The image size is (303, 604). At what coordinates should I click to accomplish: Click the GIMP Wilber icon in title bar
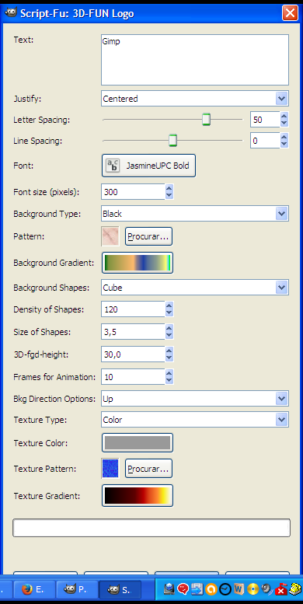(x=10, y=13)
